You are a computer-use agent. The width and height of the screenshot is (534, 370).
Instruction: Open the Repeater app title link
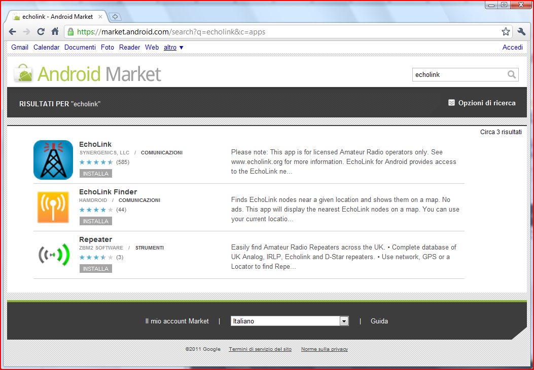[x=95, y=239]
